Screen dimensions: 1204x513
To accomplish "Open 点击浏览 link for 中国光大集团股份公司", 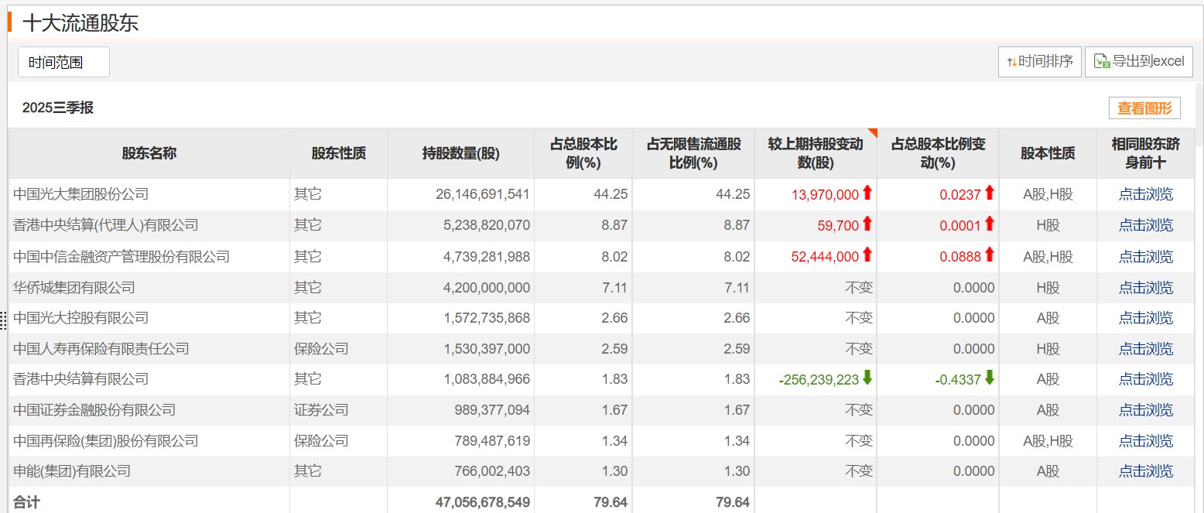I will (x=1145, y=194).
